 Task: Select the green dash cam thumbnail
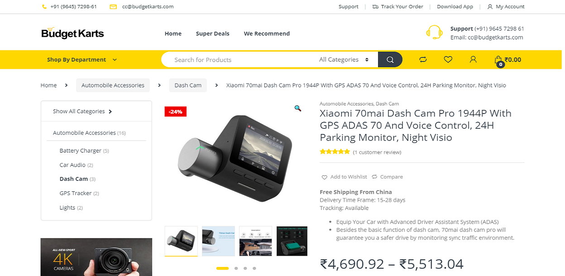click(x=292, y=241)
